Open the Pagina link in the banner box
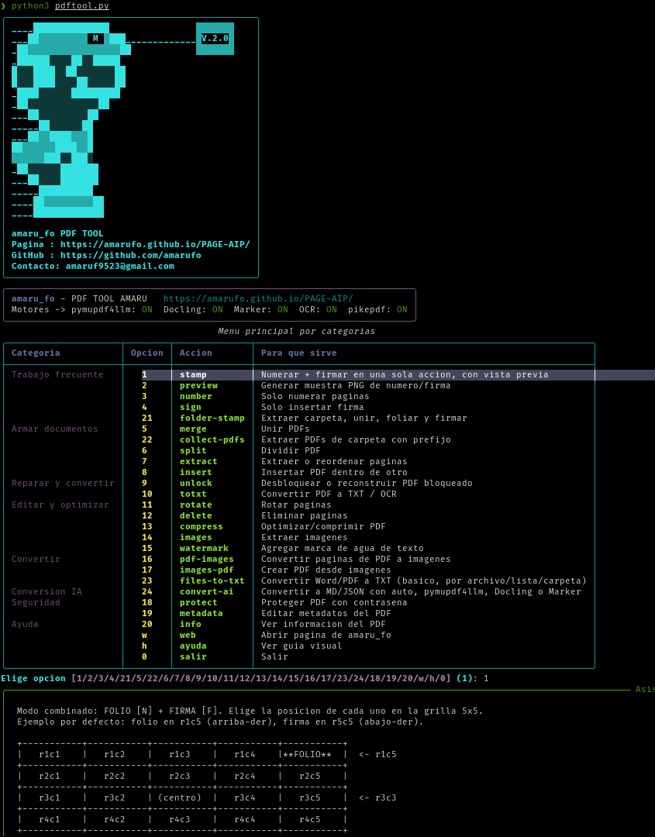Screen dimensions: 655x837 [x=155, y=244]
